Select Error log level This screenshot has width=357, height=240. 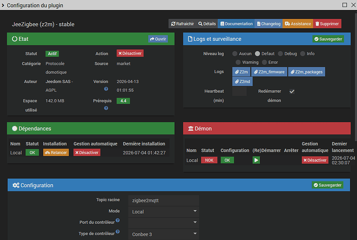pyautogui.click(x=264, y=62)
